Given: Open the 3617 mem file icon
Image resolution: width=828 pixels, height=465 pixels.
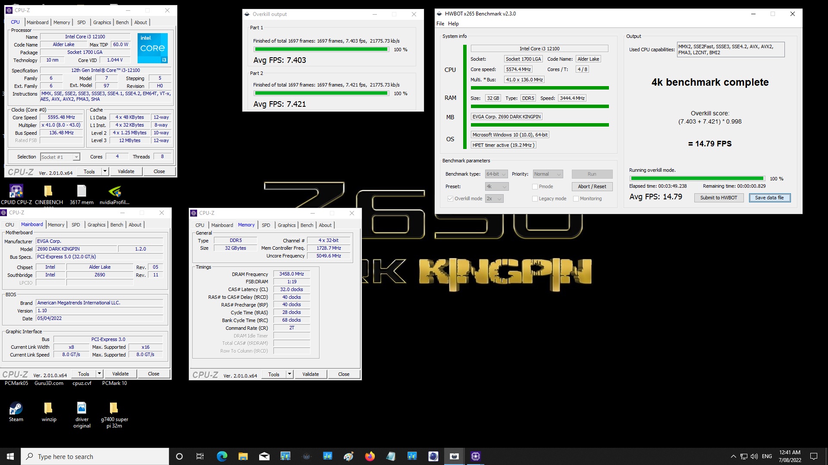Looking at the screenshot, I should point(82,195).
